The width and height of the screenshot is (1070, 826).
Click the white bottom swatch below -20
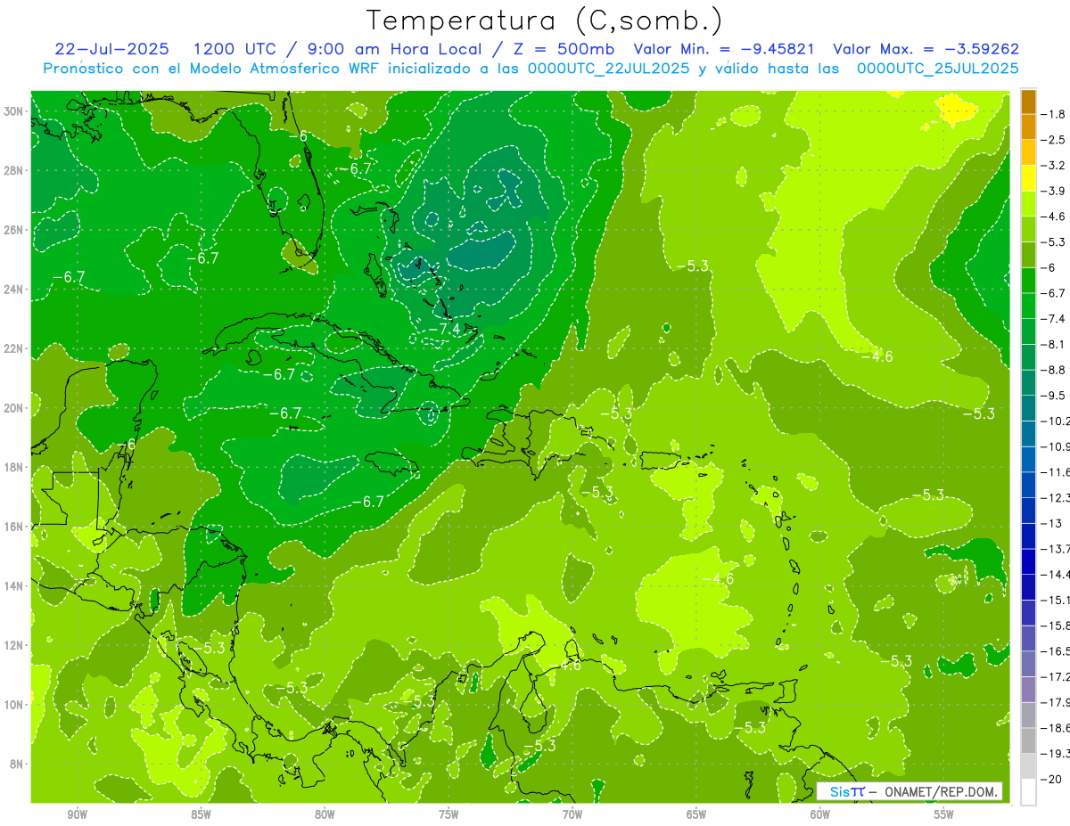tap(1028, 792)
